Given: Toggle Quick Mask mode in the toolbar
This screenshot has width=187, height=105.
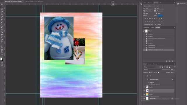Looking at the screenshot, I should tap(2, 63).
